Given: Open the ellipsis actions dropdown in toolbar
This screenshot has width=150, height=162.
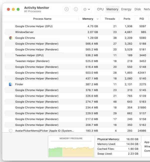Looking at the screenshot, I should tap(86, 9).
